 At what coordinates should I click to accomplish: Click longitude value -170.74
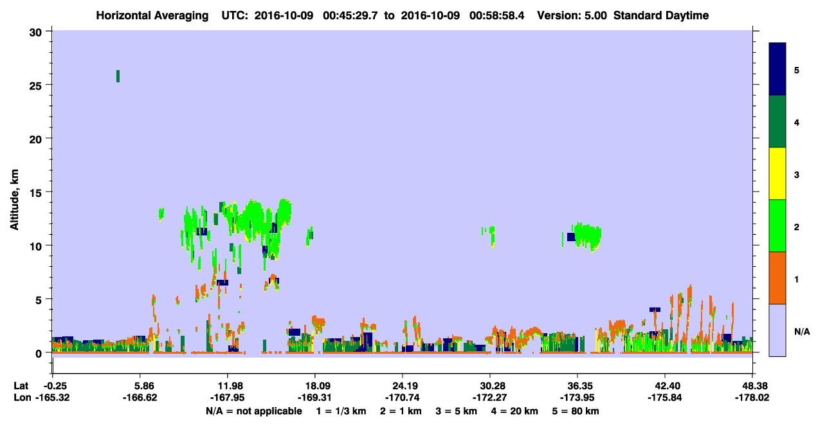coord(403,397)
